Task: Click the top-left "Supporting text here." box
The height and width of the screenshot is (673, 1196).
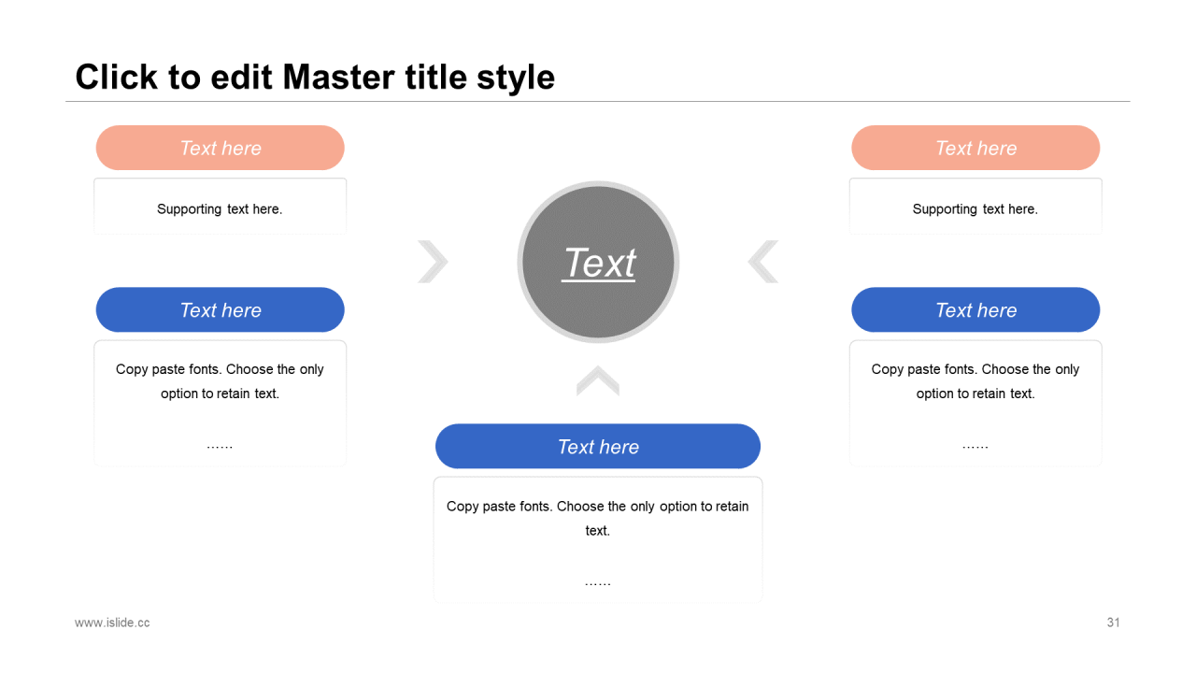Action: (220, 209)
